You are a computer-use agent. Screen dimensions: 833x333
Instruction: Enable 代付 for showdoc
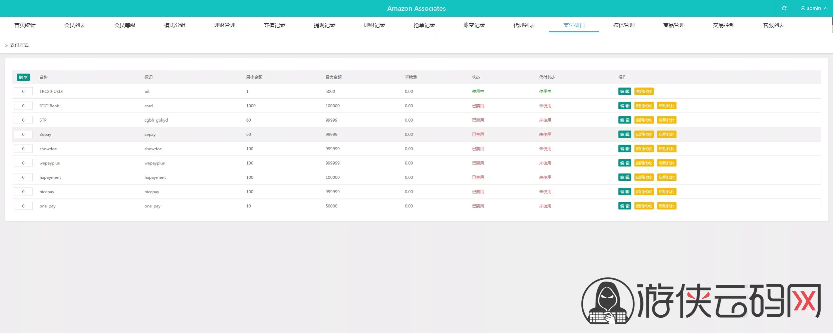667,149
